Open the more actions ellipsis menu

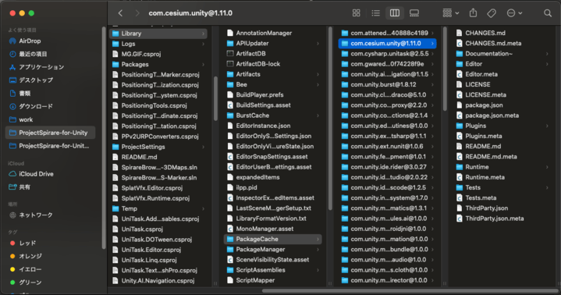[x=514, y=13]
